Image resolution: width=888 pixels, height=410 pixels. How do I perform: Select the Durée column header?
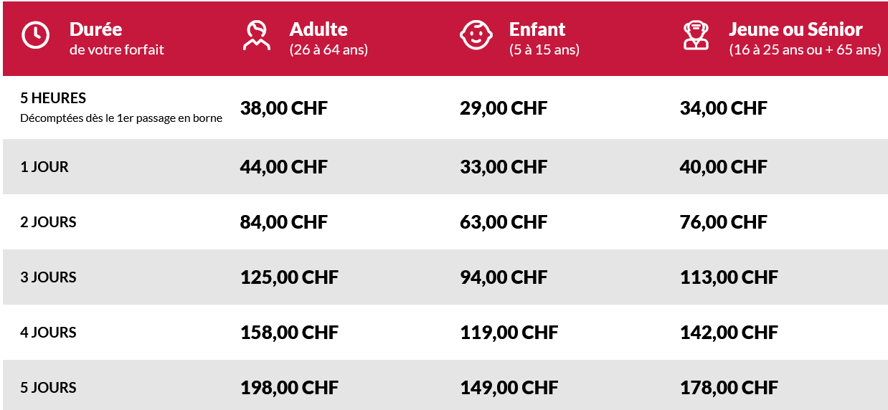(95, 30)
